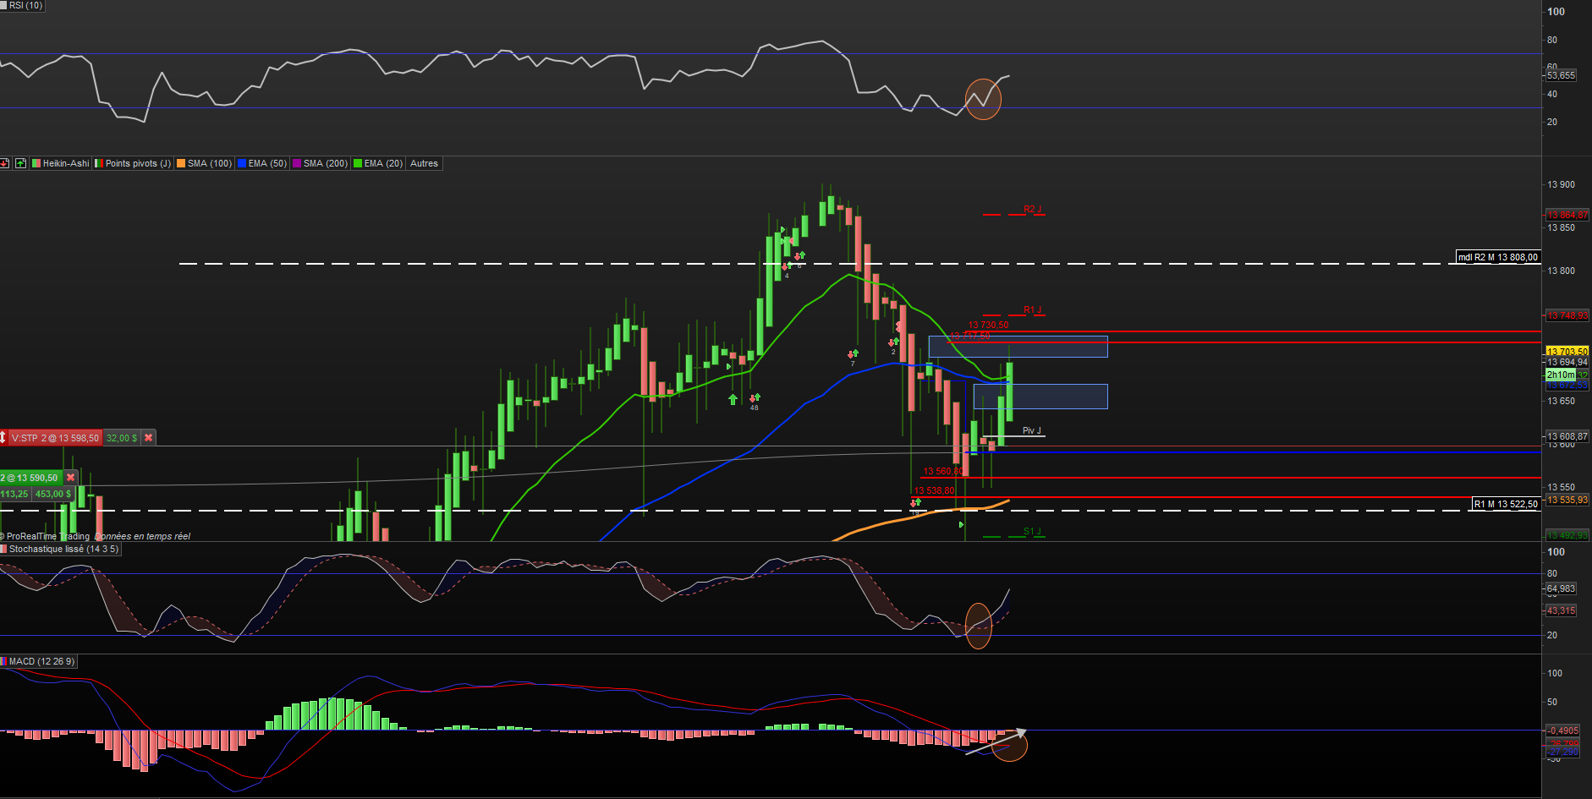1592x799 pixels.
Task: Open the RSI (10) panel label
Action: (x=23, y=5)
